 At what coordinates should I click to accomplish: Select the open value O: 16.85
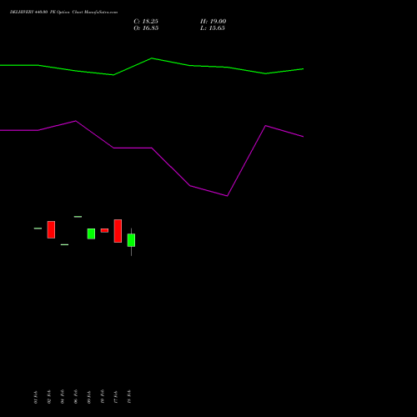coord(146,28)
